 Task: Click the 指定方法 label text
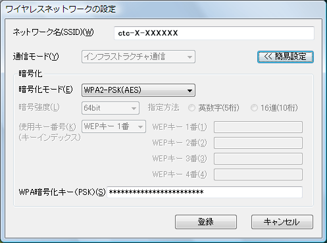point(163,107)
